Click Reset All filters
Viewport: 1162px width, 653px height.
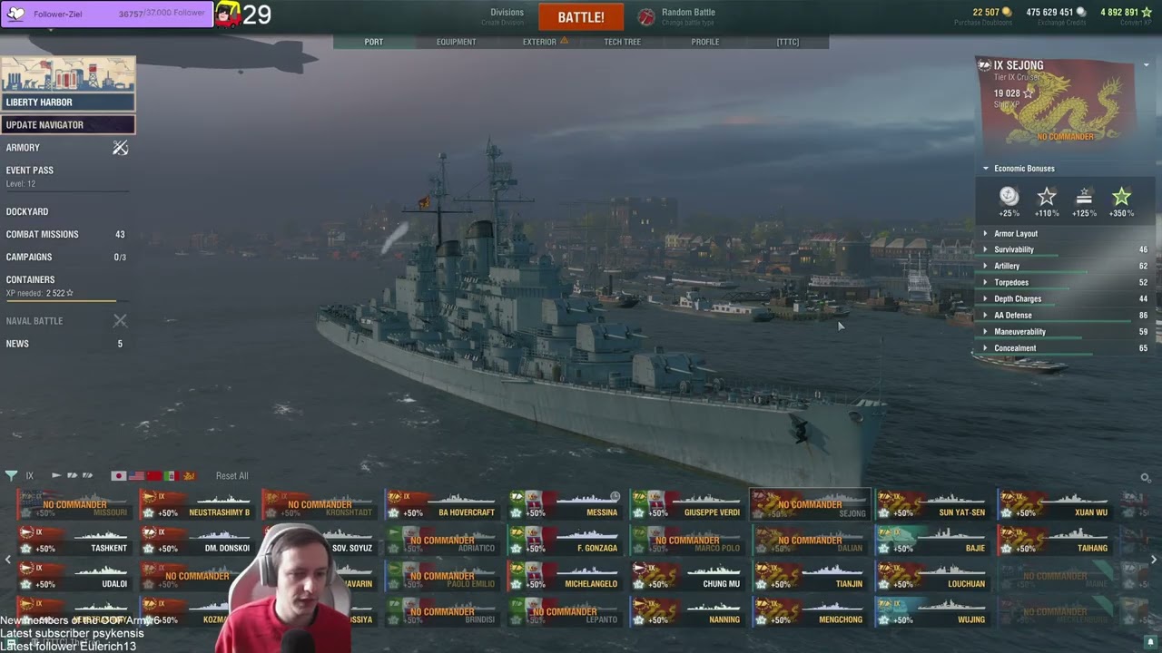pos(231,476)
